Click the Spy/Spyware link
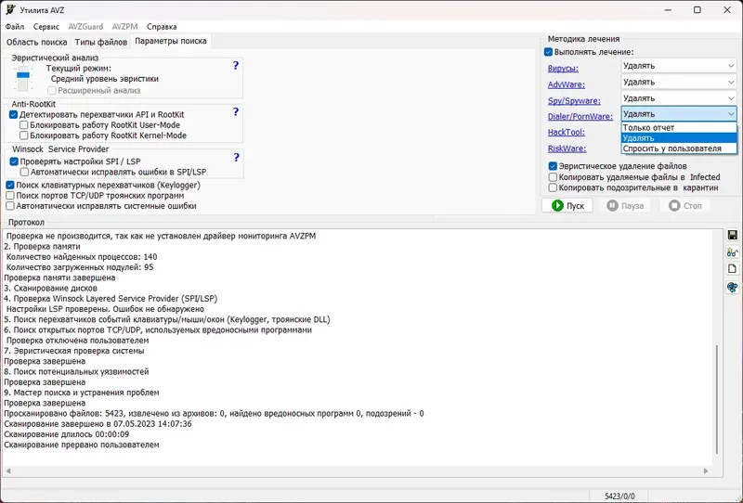Screen dimensions: 743x503 [574, 100]
